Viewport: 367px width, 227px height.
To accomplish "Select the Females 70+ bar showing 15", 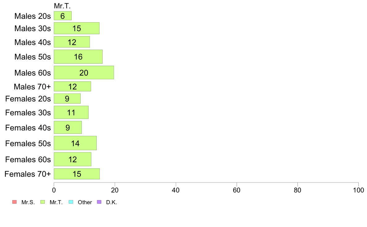I will tap(77, 174).
